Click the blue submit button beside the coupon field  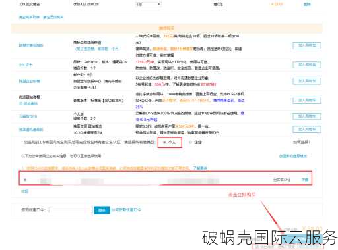[x=102, y=210]
